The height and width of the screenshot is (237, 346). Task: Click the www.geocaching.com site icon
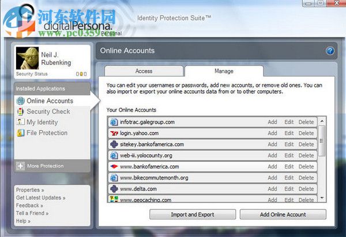114,199
